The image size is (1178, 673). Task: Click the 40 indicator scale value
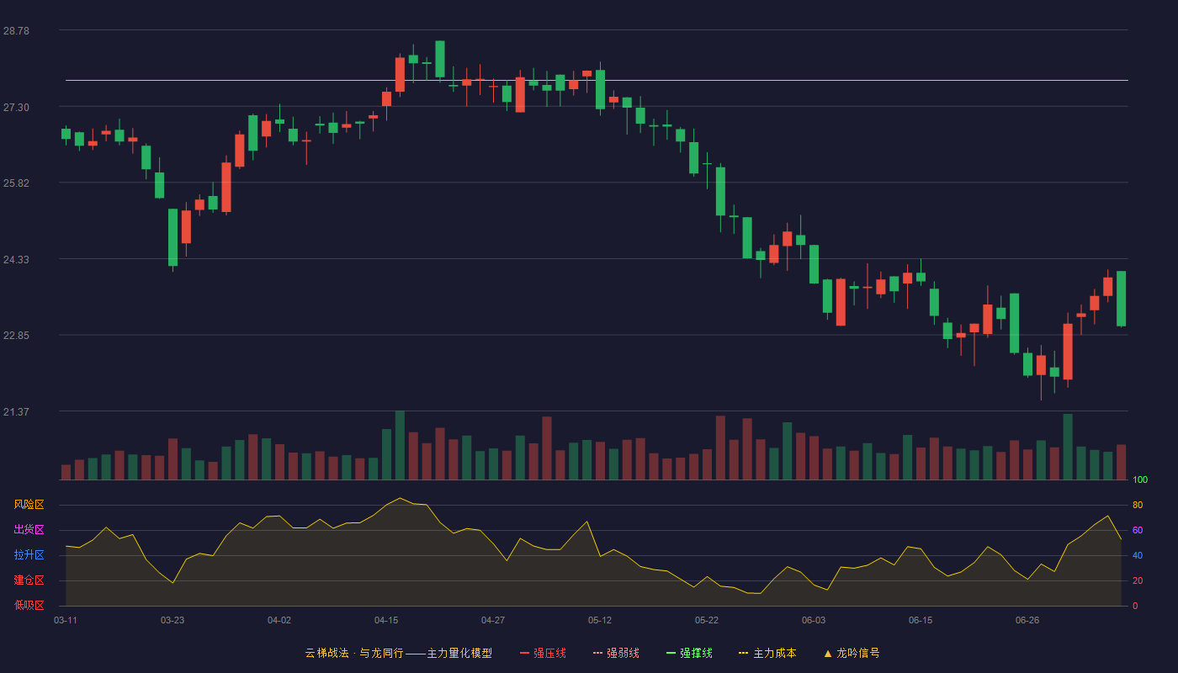[x=1138, y=555]
